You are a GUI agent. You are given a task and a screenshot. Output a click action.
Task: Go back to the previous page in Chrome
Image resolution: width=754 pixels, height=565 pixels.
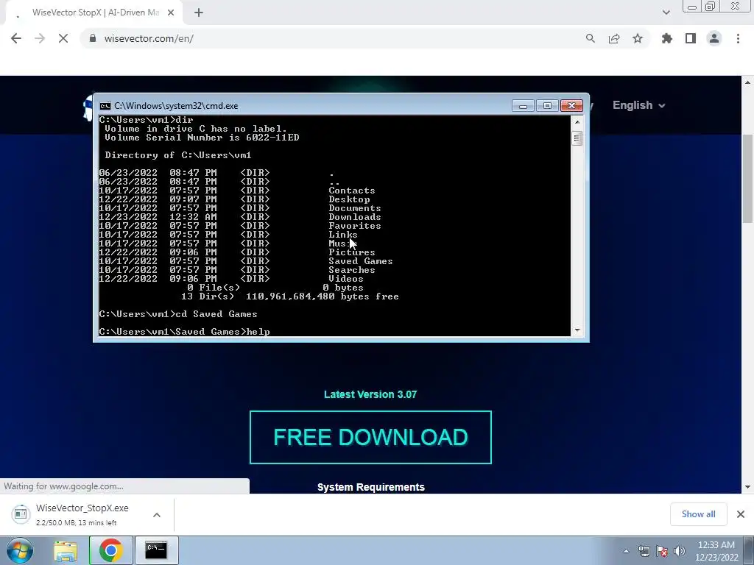coord(16,38)
